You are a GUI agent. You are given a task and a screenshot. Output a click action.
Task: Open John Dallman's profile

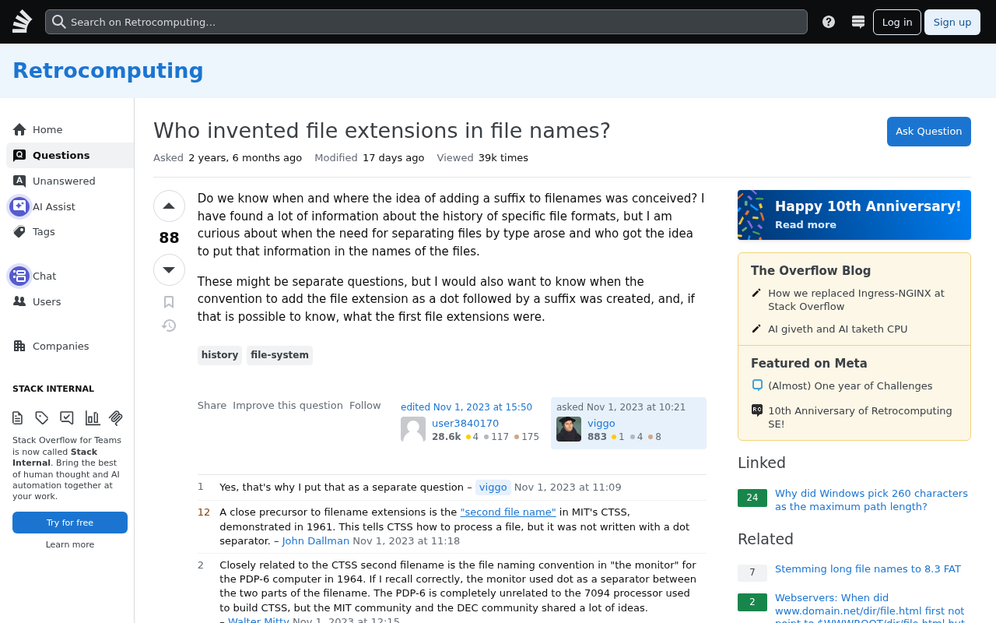tap(316, 541)
